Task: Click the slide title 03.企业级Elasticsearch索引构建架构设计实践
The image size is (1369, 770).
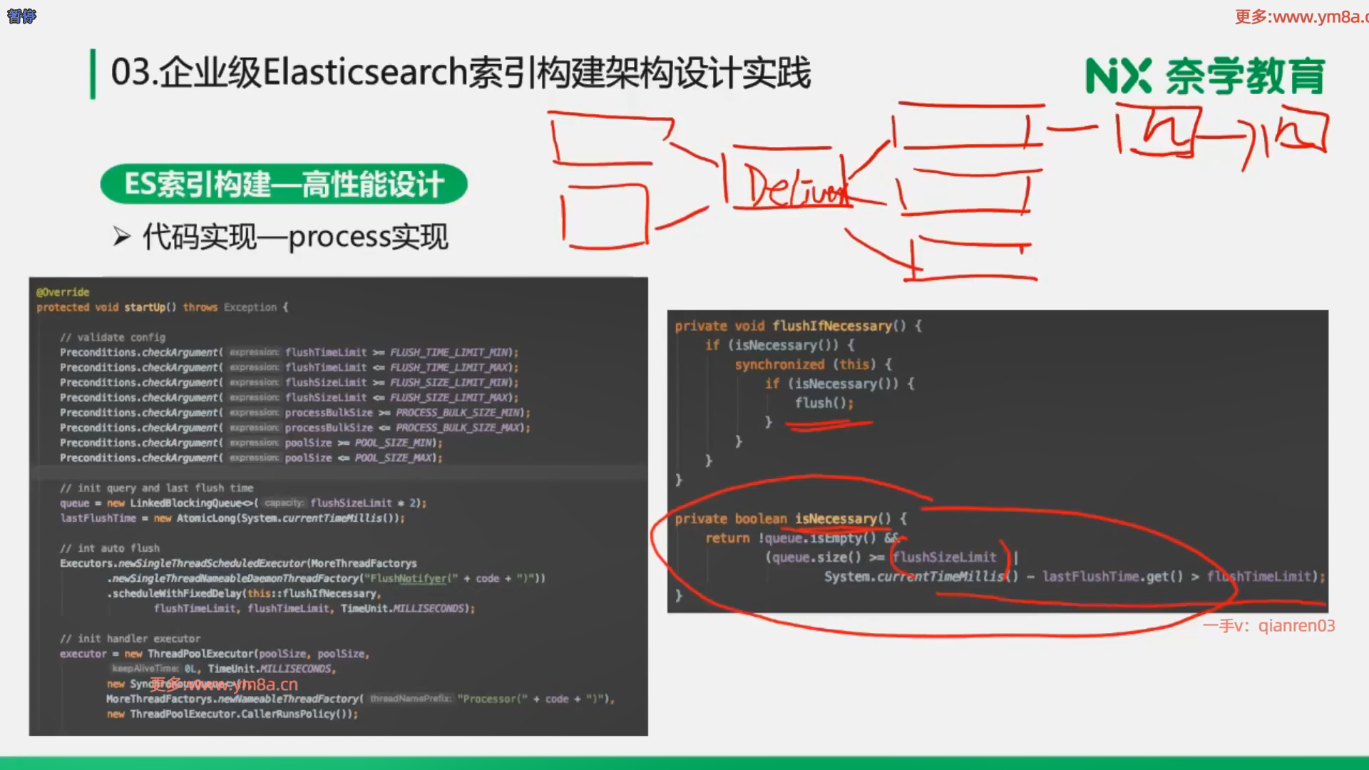Action: tap(461, 73)
